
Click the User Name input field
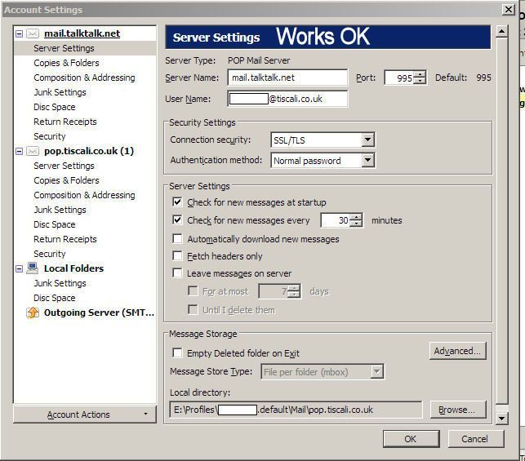coord(287,99)
